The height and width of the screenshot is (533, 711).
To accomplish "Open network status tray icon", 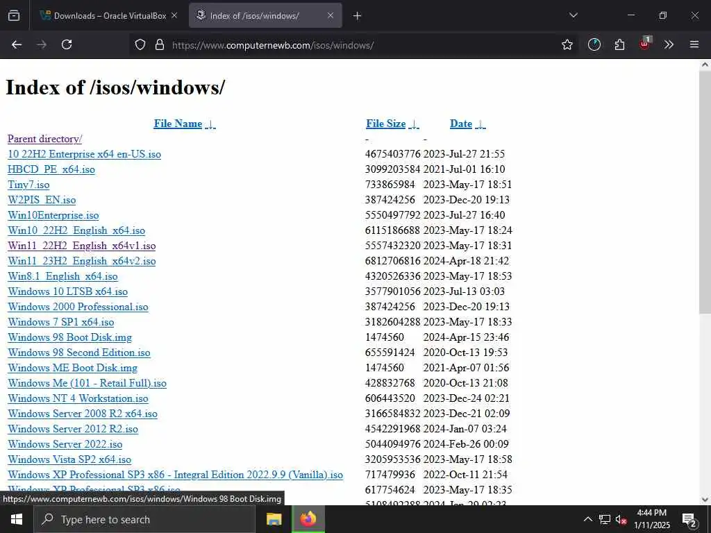I will click(x=605, y=519).
